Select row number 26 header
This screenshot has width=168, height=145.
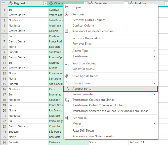4,142
